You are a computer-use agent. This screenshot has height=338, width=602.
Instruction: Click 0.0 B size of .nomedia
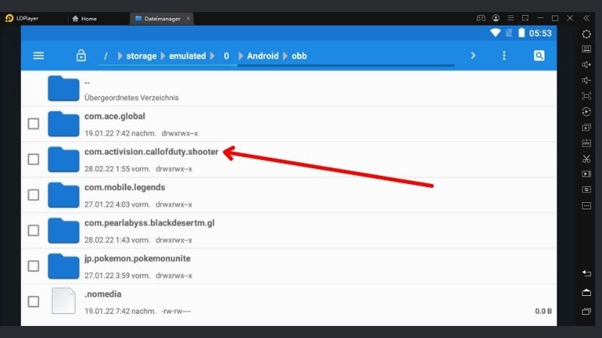tap(543, 311)
